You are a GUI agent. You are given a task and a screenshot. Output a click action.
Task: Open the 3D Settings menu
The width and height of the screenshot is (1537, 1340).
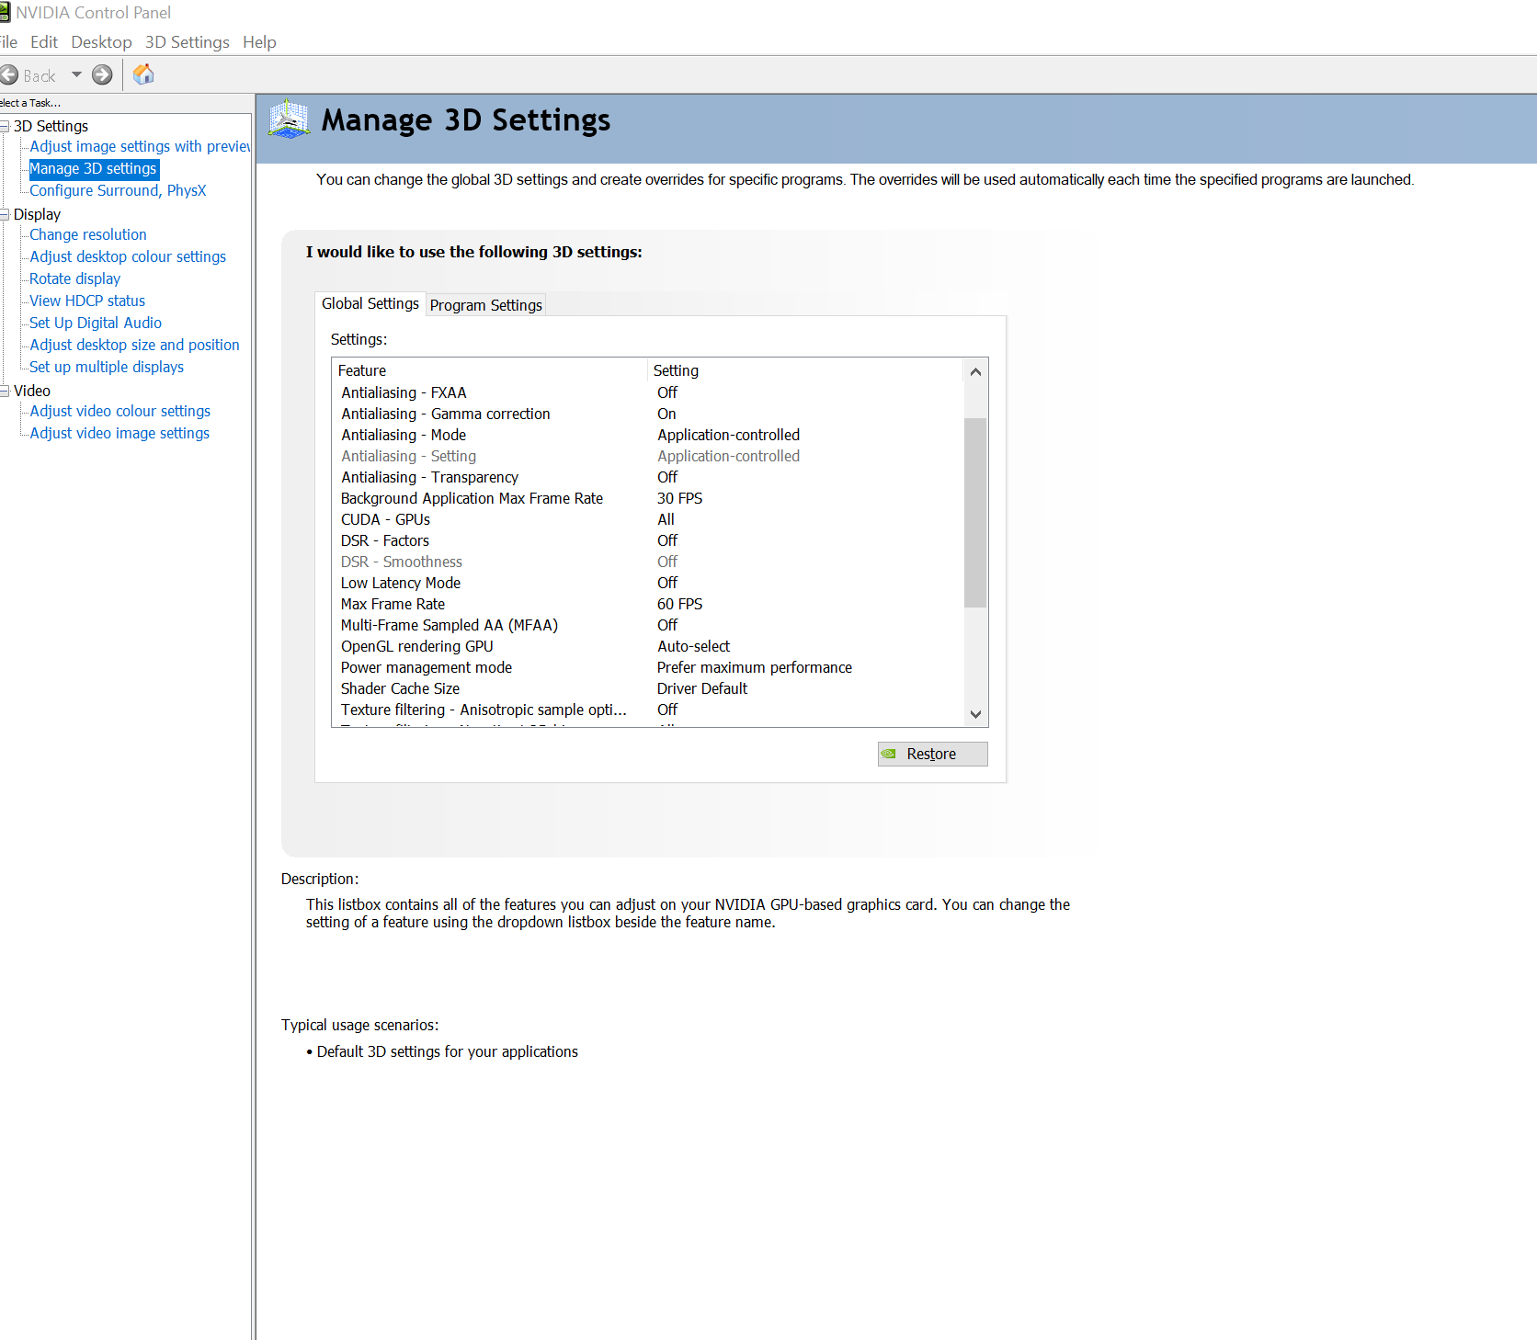188,42
